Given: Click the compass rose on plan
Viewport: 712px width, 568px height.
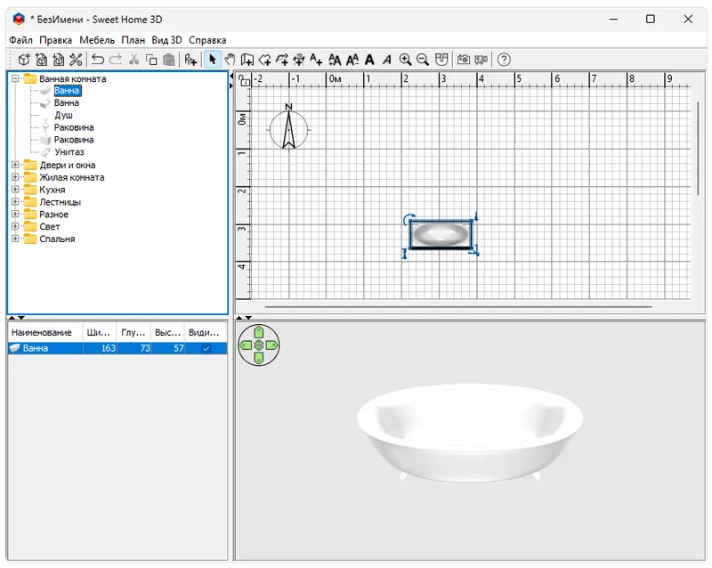Looking at the screenshot, I should [288, 129].
